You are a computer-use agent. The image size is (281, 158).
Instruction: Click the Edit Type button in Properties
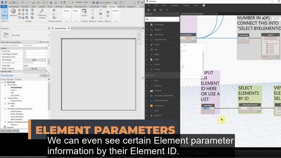point(44,42)
